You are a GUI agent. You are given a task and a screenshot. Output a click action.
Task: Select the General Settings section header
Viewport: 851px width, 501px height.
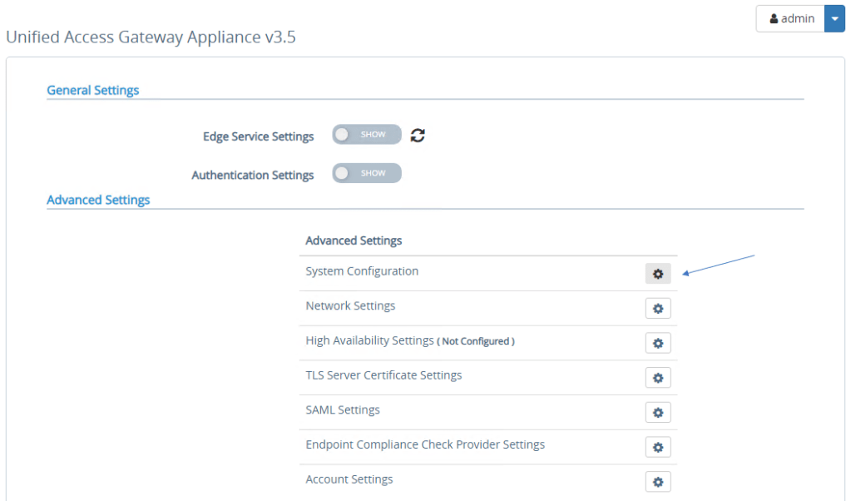coord(92,90)
